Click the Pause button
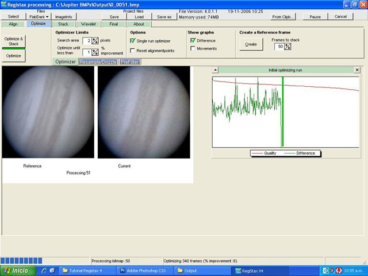368x276 pixels. click(x=315, y=17)
